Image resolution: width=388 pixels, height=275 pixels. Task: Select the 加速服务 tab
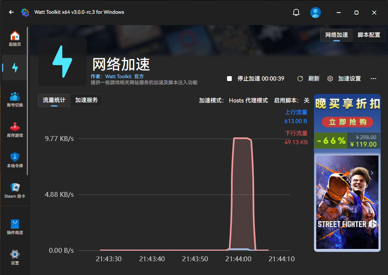point(86,100)
